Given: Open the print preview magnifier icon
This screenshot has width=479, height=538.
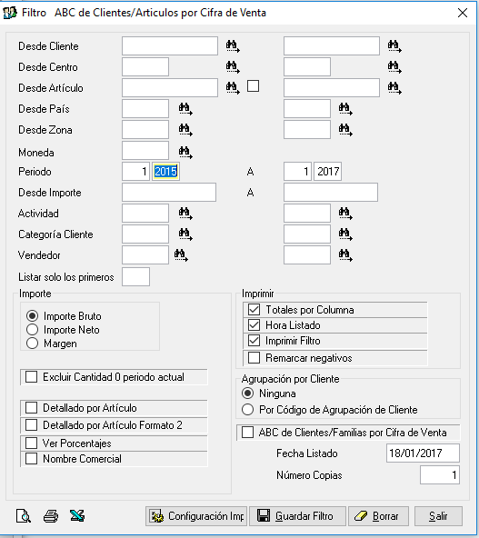Looking at the screenshot, I should pos(24,515).
